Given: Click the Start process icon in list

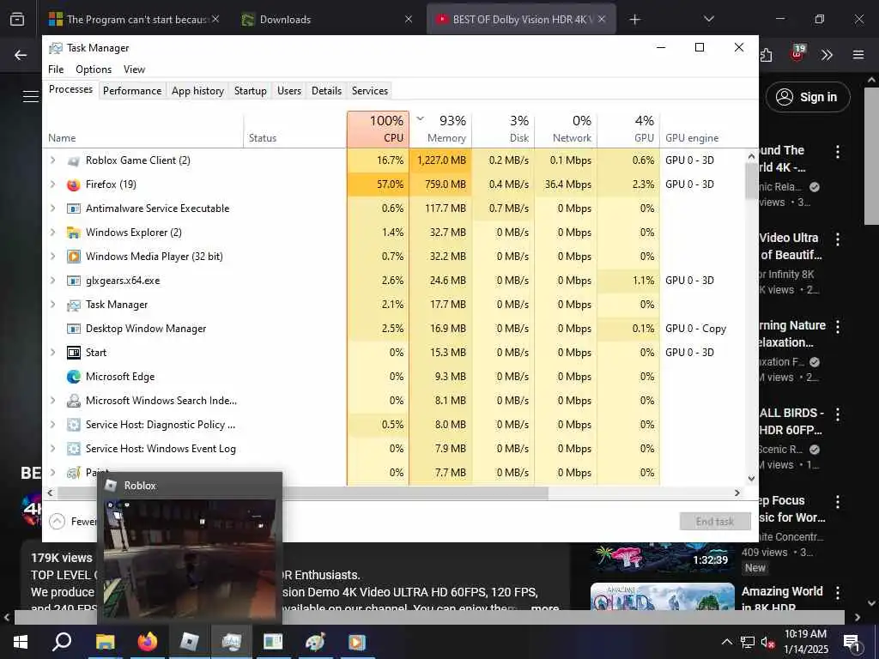Looking at the screenshot, I should pos(74,353).
